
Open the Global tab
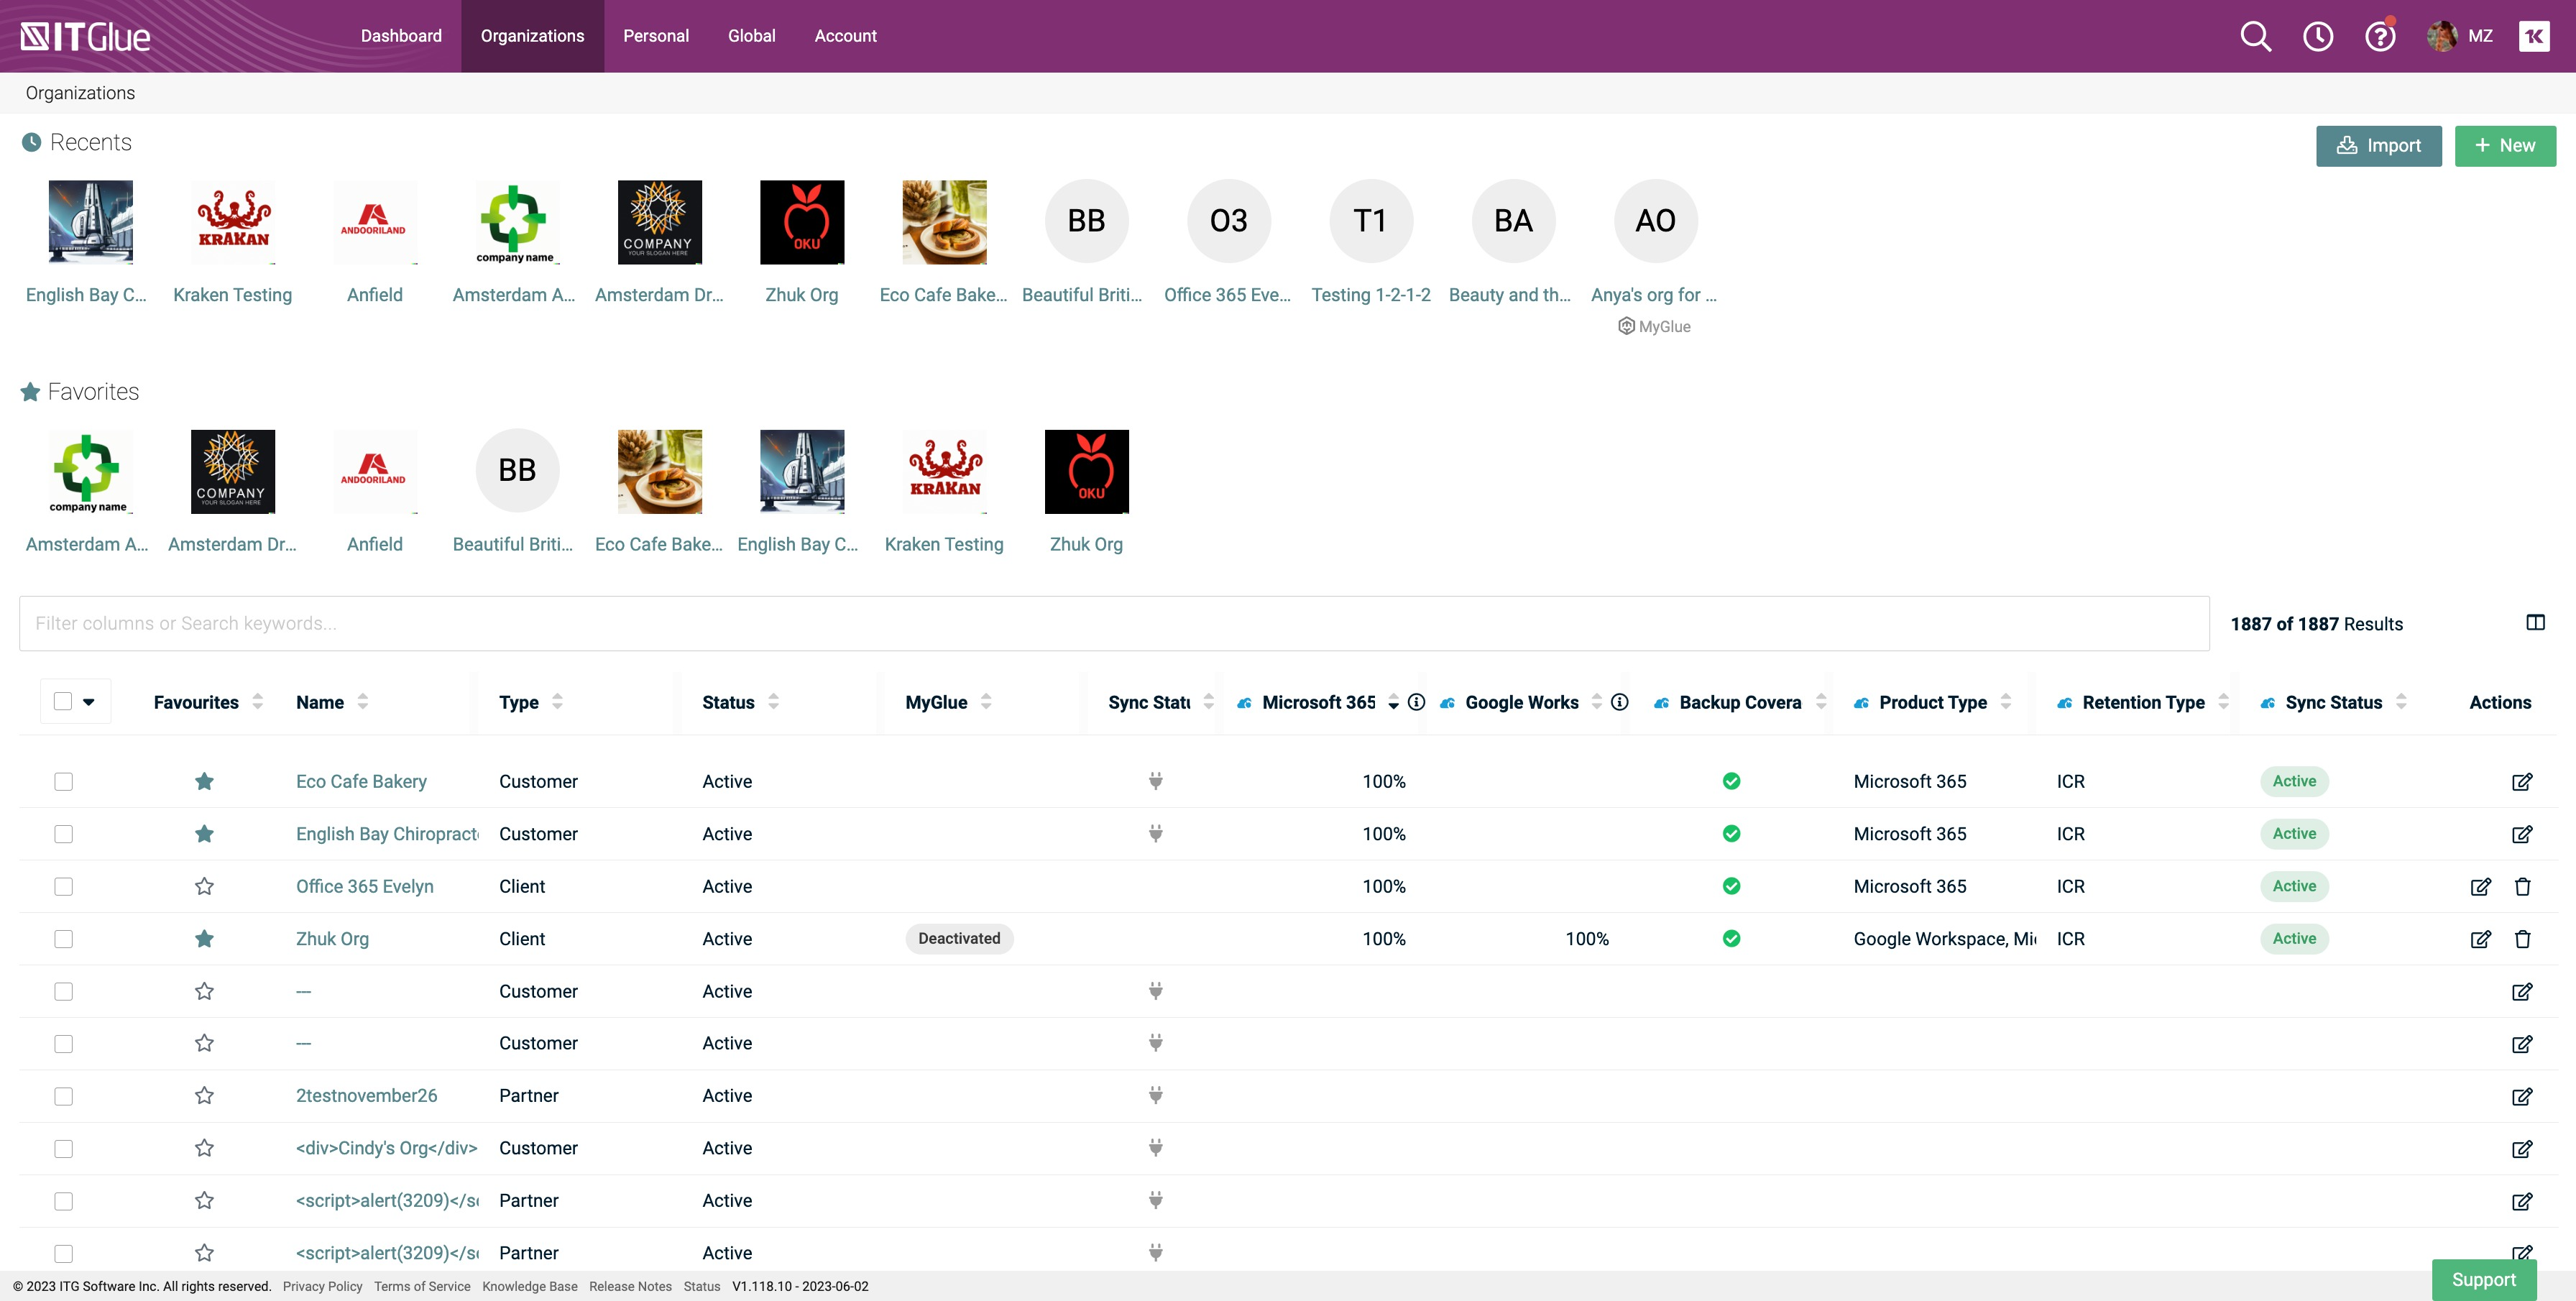click(751, 36)
